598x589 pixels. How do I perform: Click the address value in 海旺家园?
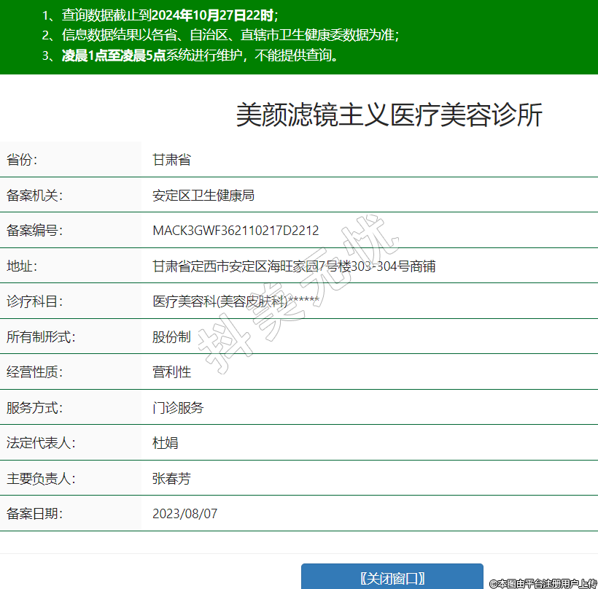(293, 266)
